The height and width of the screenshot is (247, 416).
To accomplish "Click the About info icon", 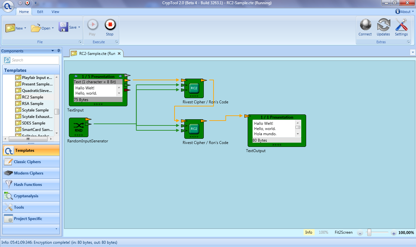I will (397, 11).
